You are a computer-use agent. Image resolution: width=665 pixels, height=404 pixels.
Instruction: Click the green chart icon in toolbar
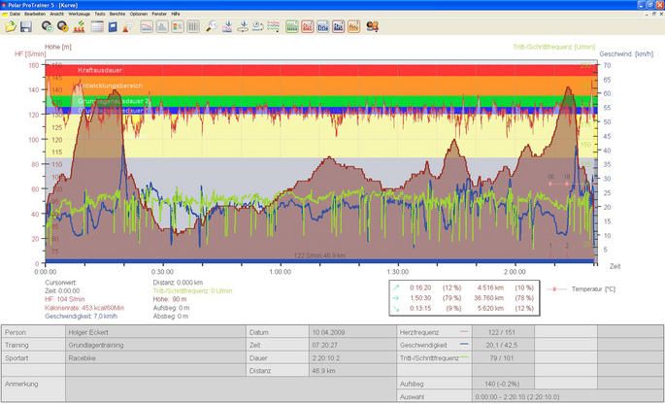click(293, 26)
